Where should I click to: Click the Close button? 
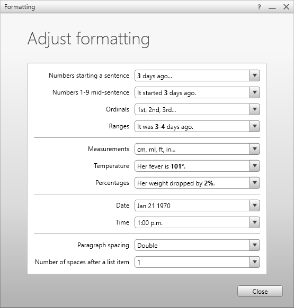point(260,291)
